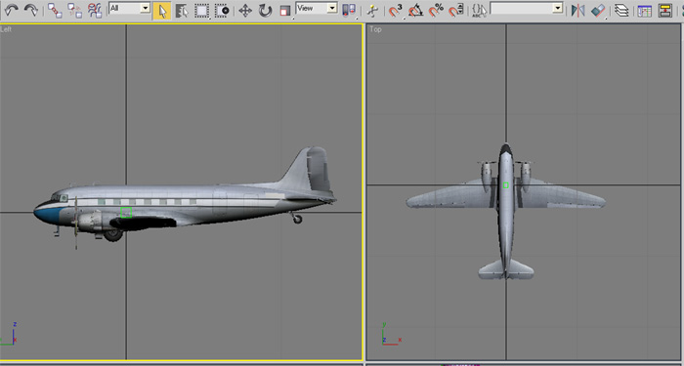Activate the Select Object arrow tool

pyautogui.click(x=162, y=11)
